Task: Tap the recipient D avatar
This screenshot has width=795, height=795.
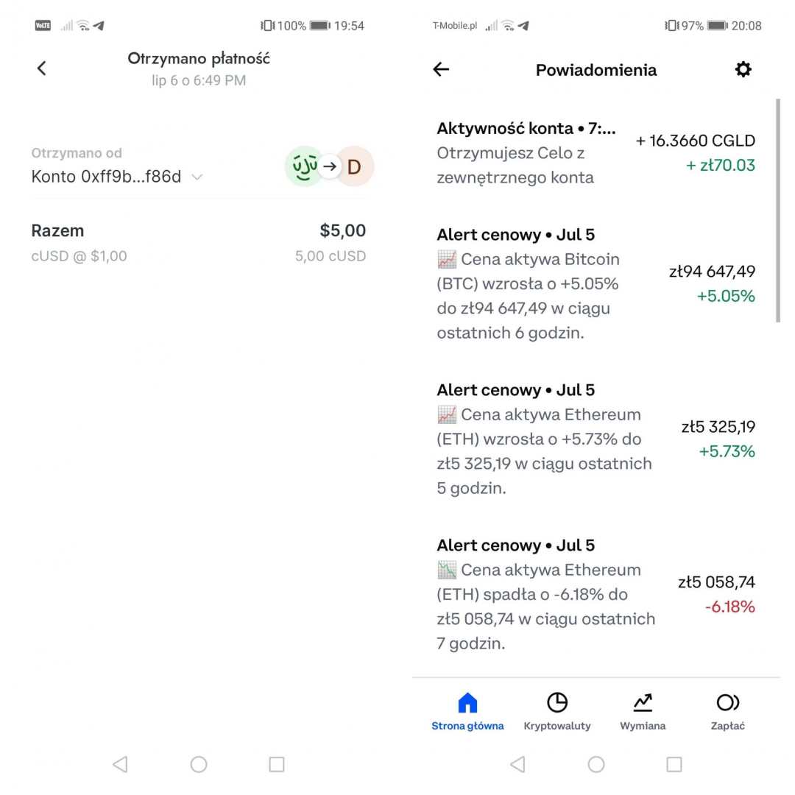Action: (x=355, y=166)
